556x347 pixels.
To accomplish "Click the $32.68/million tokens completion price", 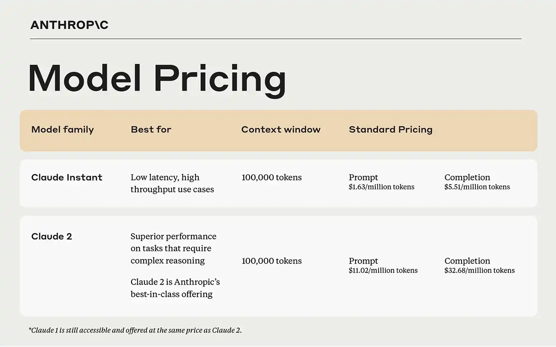I will point(480,270).
